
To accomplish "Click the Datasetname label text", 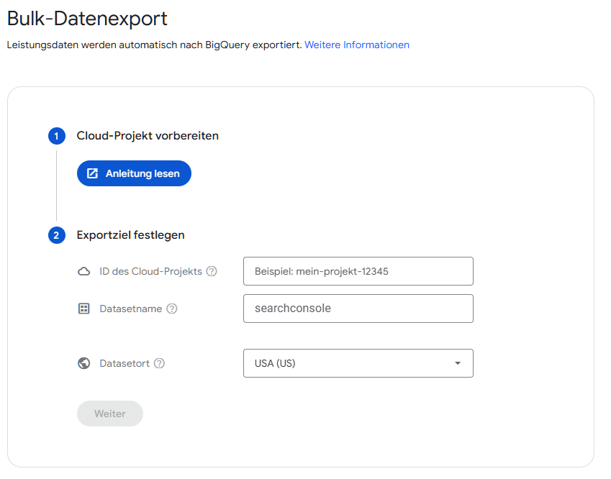I will pyautogui.click(x=131, y=309).
